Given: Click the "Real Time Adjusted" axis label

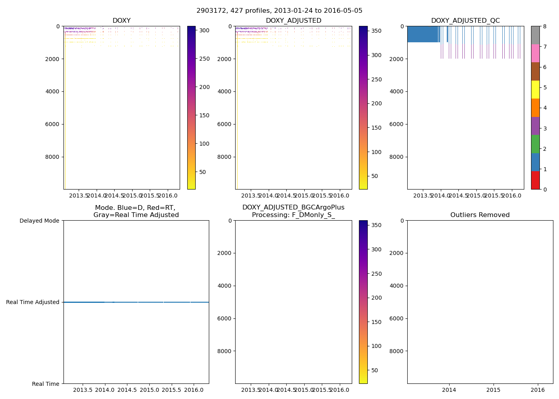Looking at the screenshot, I should click(33, 302).
